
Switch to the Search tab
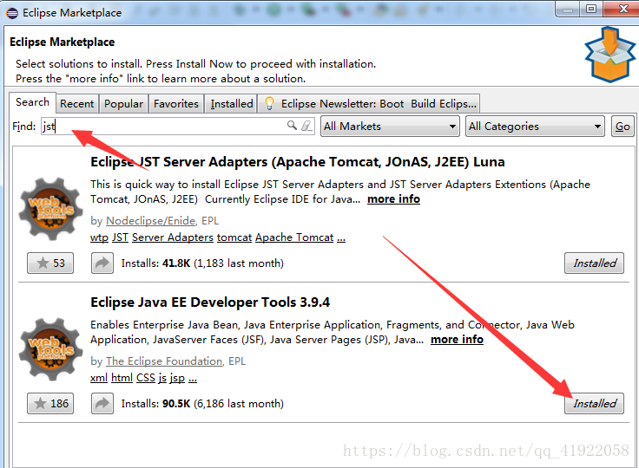pyautogui.click(x=33, y=102)
